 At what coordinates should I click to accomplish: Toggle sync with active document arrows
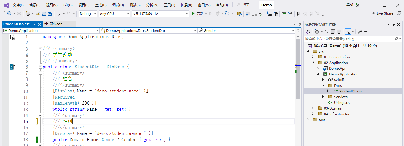327,32
